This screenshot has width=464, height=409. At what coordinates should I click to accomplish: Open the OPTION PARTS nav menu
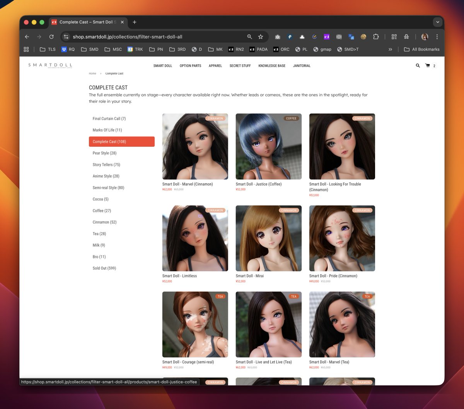click(190, 66)
